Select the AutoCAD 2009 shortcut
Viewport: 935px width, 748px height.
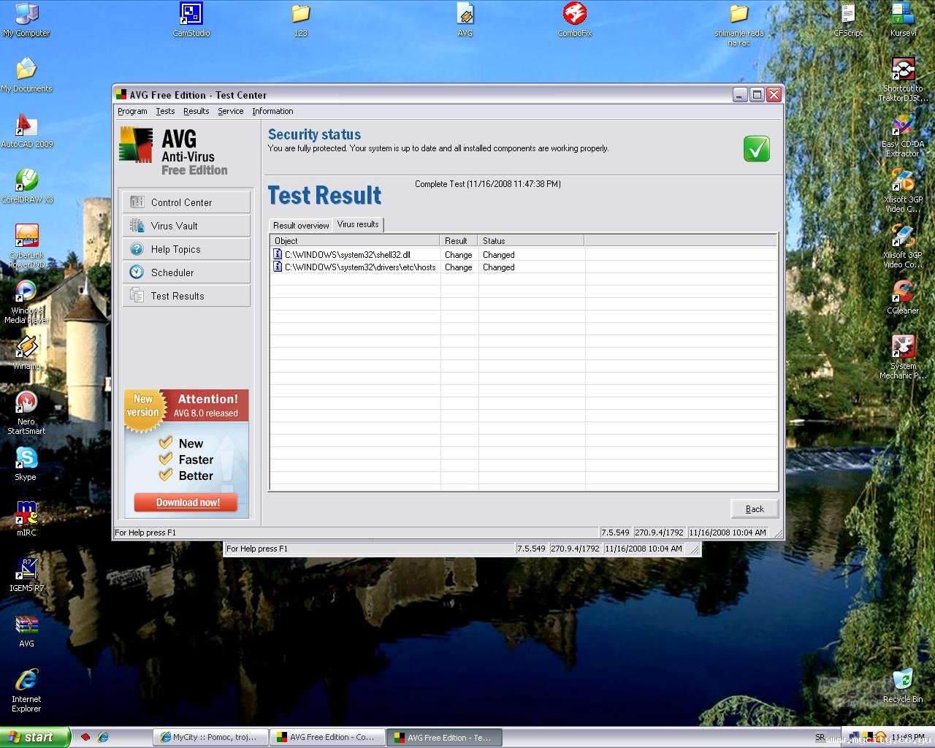26,131
